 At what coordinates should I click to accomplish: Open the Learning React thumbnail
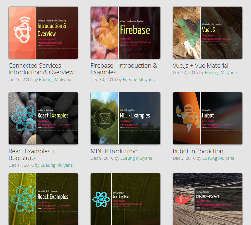tap(125, 199)
